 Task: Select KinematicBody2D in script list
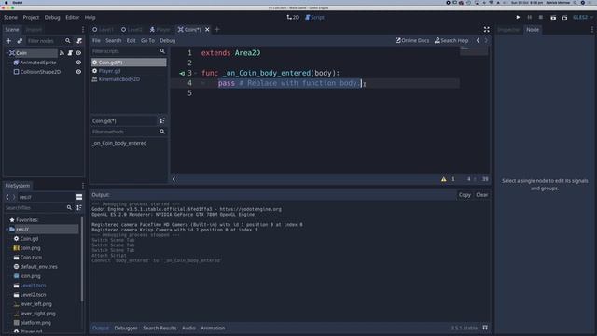(x=118, y=79)
